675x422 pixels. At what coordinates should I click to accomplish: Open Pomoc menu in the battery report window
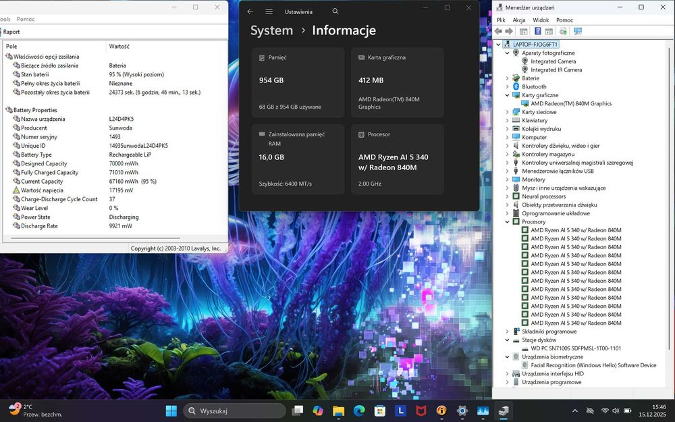(26, 19)
